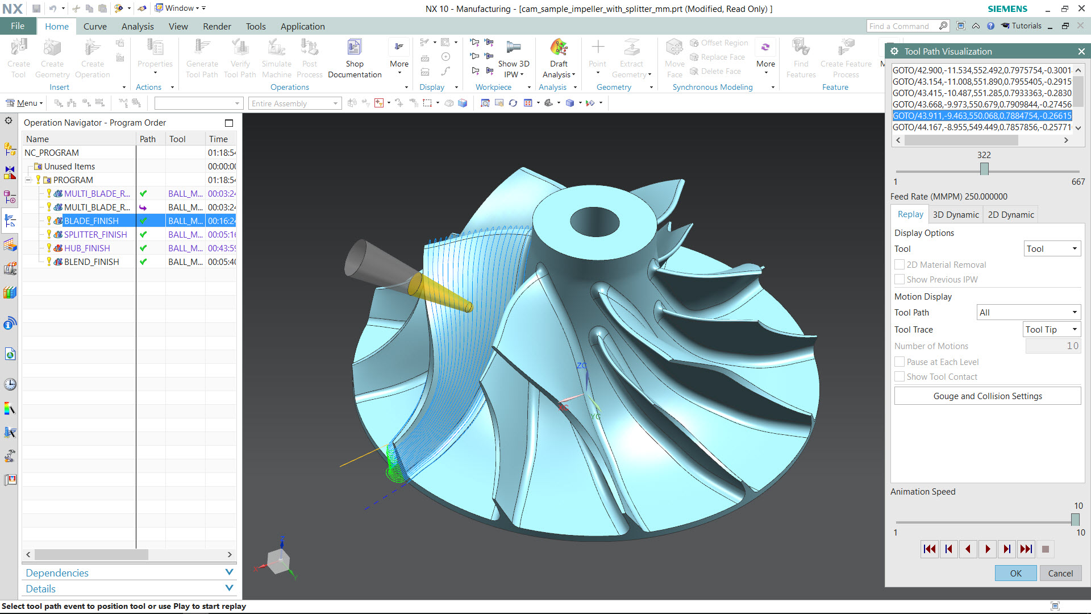Play tool path replay forward
Screen dimensions: 1091x614
pyautogui.click(x=988, y=549)
